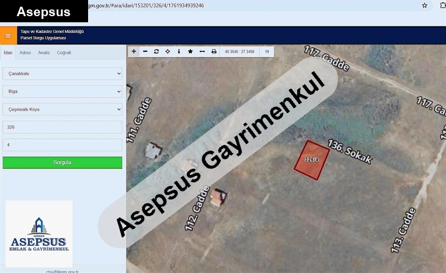Open the Analiz tab
Image resolution: width=446 pixels, height=273 pixels.
tap(44, 53)
